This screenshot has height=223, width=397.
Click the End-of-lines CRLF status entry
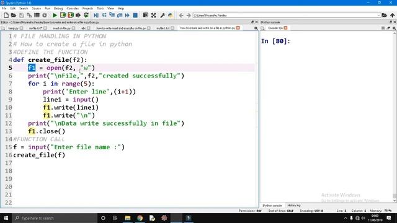[x=281, y=211]
